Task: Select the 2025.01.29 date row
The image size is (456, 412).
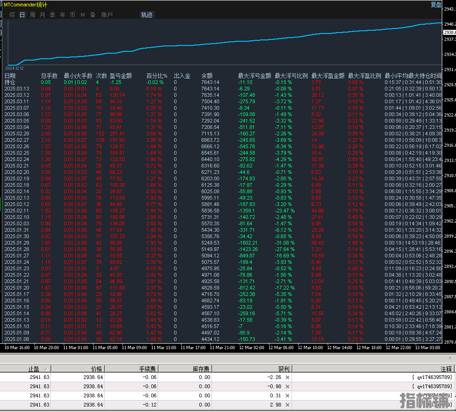Action: (x=223, y=243)
